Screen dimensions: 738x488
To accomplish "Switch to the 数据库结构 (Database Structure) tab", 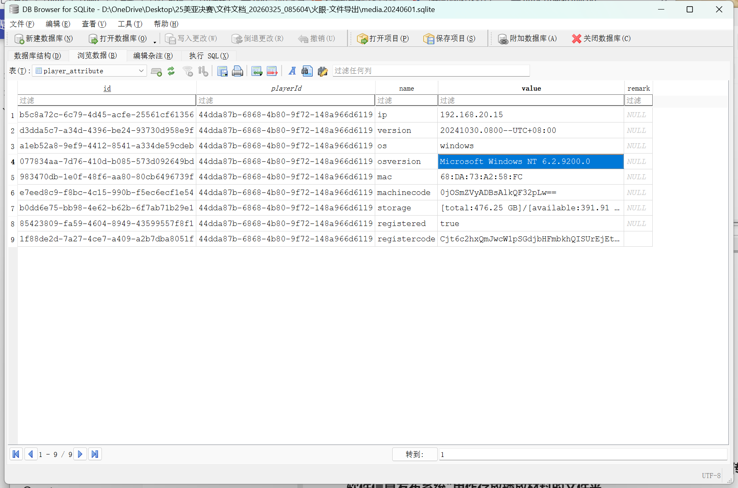I will [x=37, y=56].
